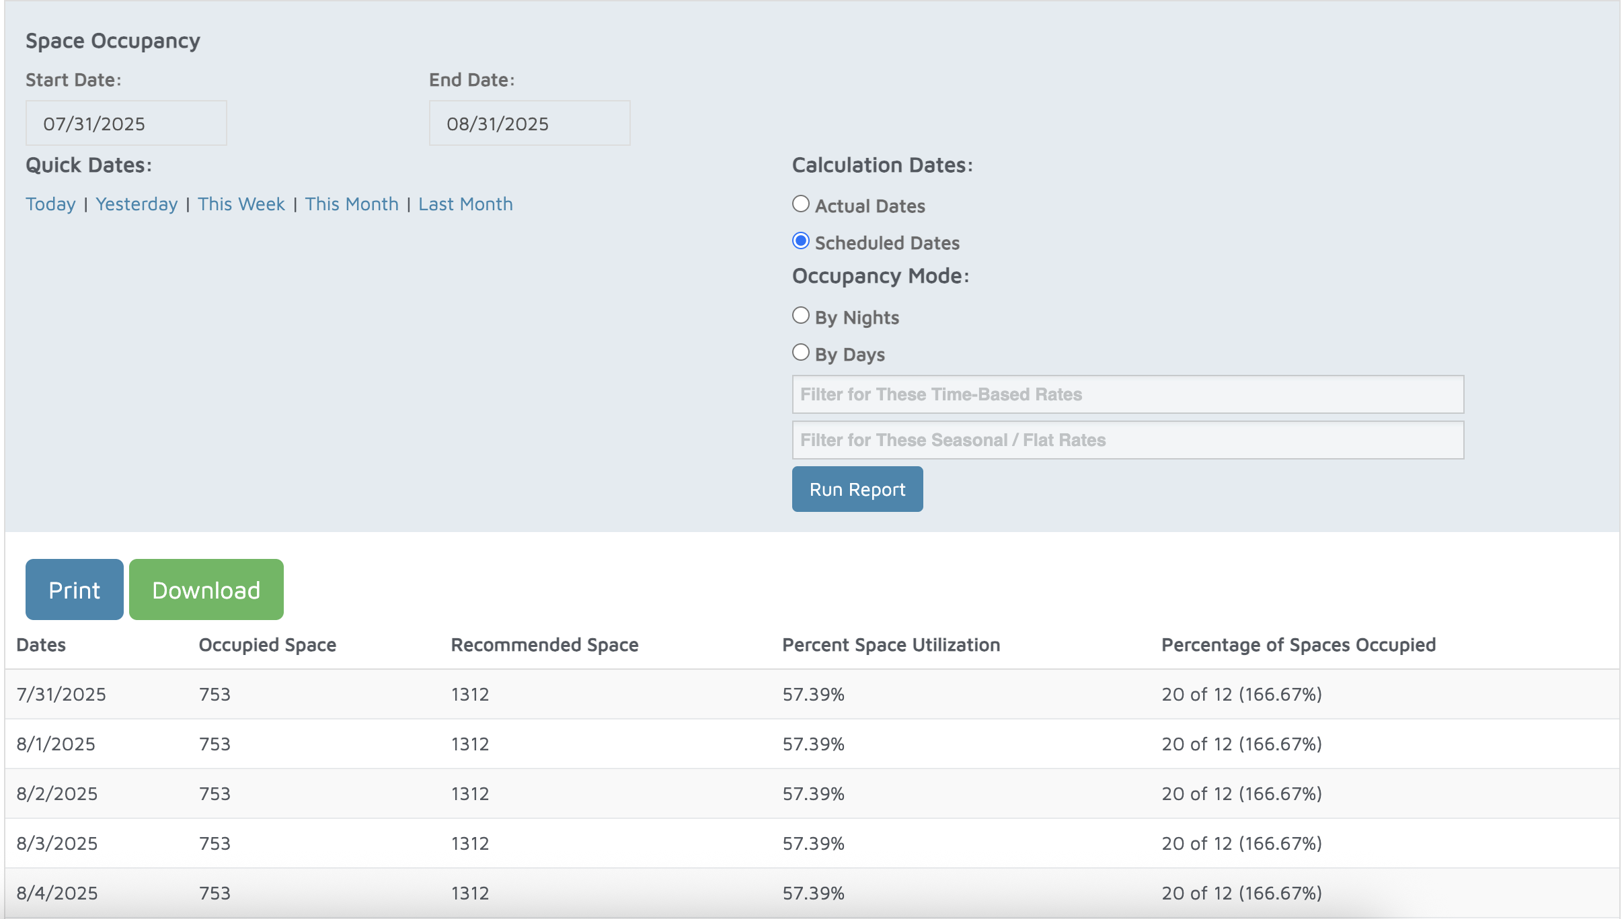Select This Week quick date
This screenshot has height=919, width=1622.
click(x=241, y=204)
